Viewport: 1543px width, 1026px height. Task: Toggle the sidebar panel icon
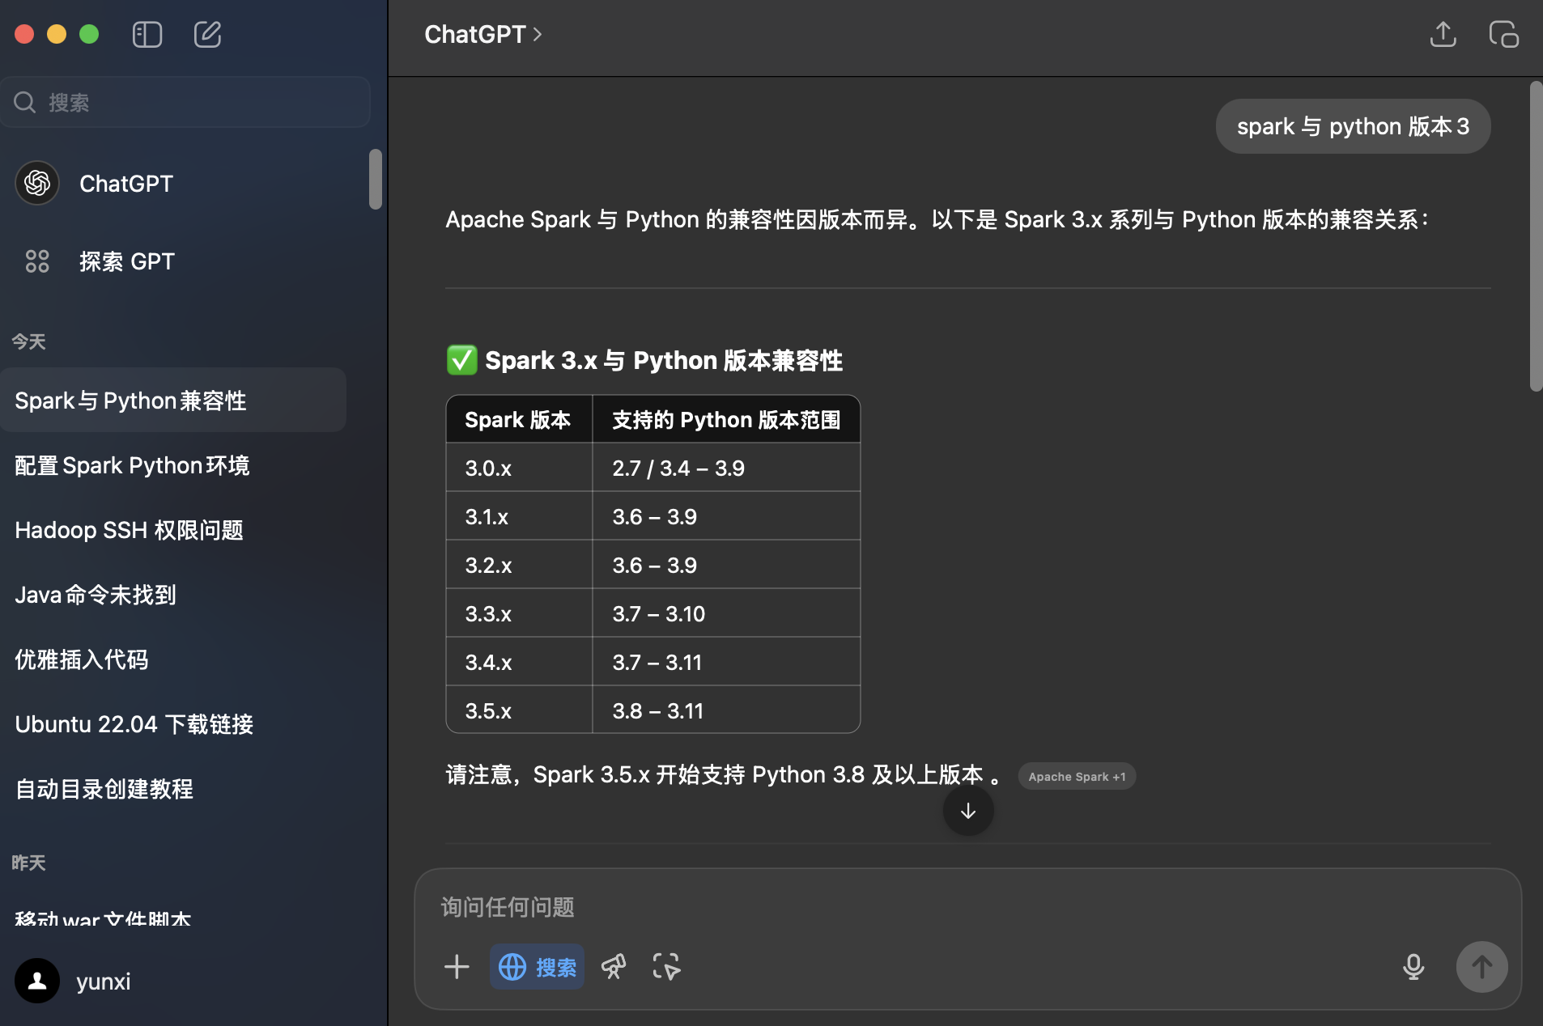[x=147, y=35]
